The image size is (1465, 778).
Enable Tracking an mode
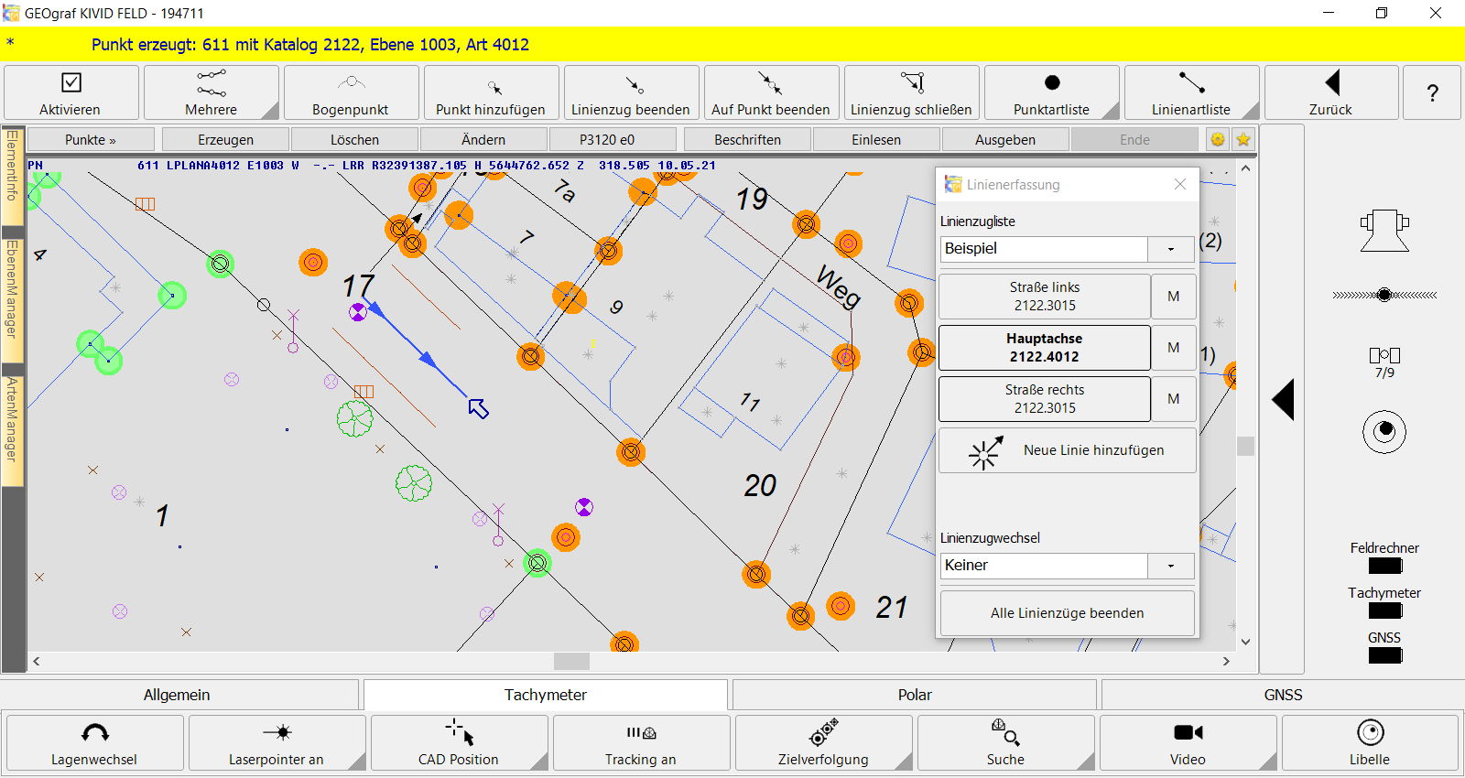(641, 742)
